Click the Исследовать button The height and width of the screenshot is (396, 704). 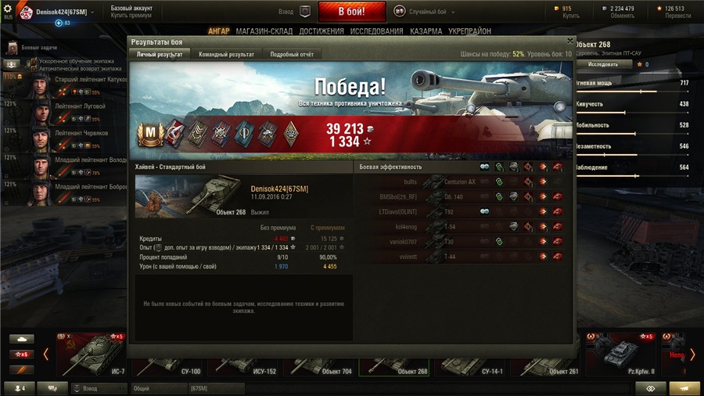[x=603, y=64]
